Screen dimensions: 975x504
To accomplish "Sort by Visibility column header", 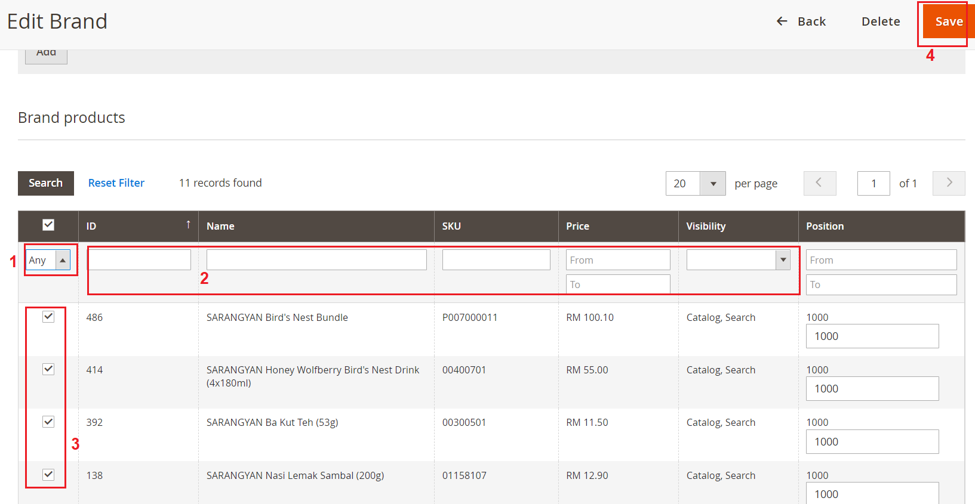I will tap(706, 226).
